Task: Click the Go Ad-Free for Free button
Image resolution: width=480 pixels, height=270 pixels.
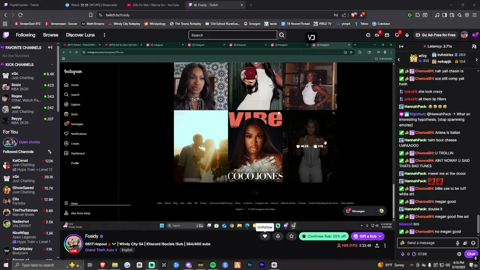Action: pyautogui.click(x=435, y=35)
